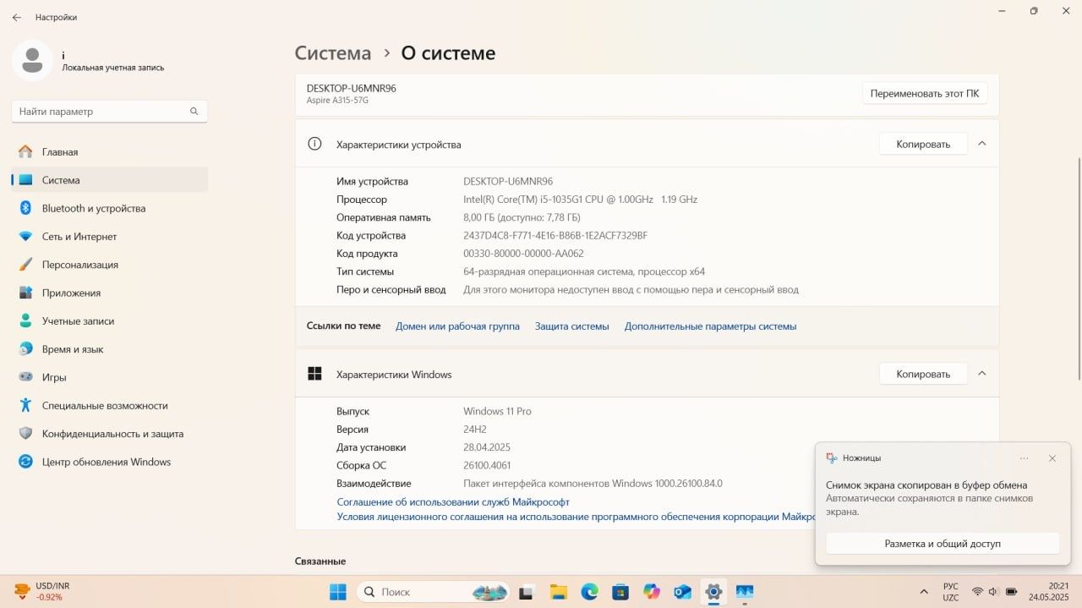Copy device specs with Копировать button

923,145
